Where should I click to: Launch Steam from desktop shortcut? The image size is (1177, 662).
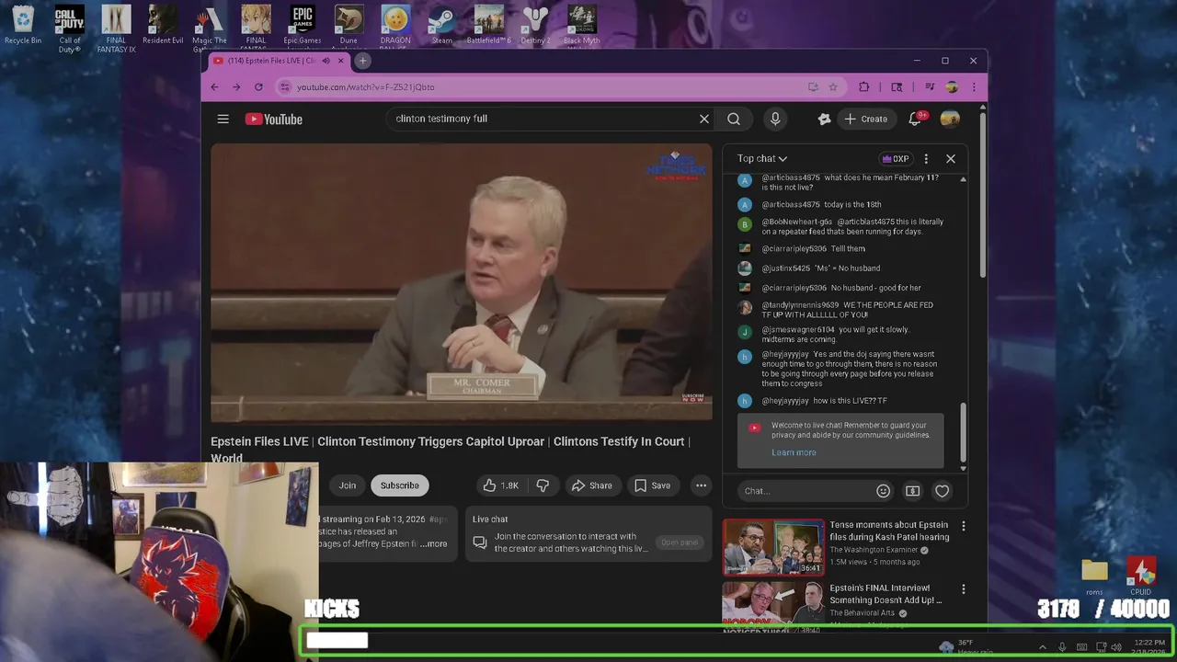tap(442, 25)
